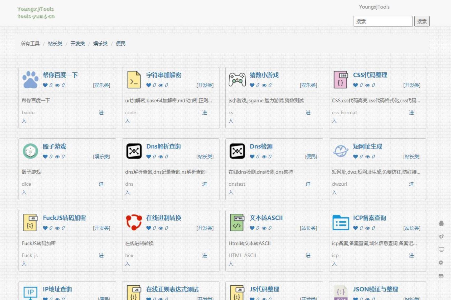Click the 搜索 search button

(422, 21)
